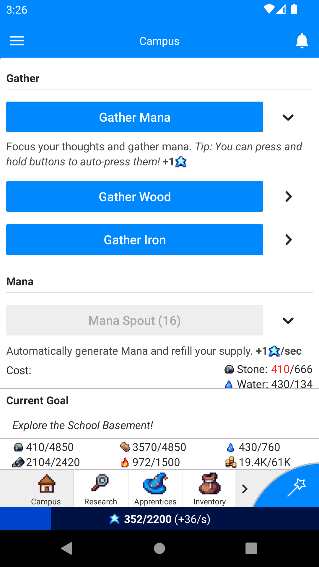Tap Android home circle button
Screen dimensions: 319x567
point(159,548)
